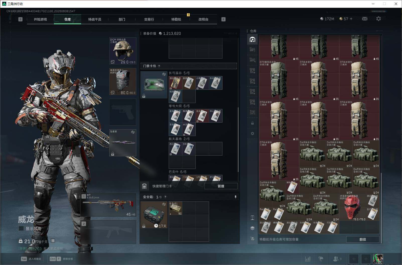402x265 pixels.
Task: Open the stats bar chart icon
Action: point(308,259)
